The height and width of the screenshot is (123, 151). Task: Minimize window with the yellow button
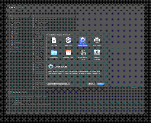[12, 8]
